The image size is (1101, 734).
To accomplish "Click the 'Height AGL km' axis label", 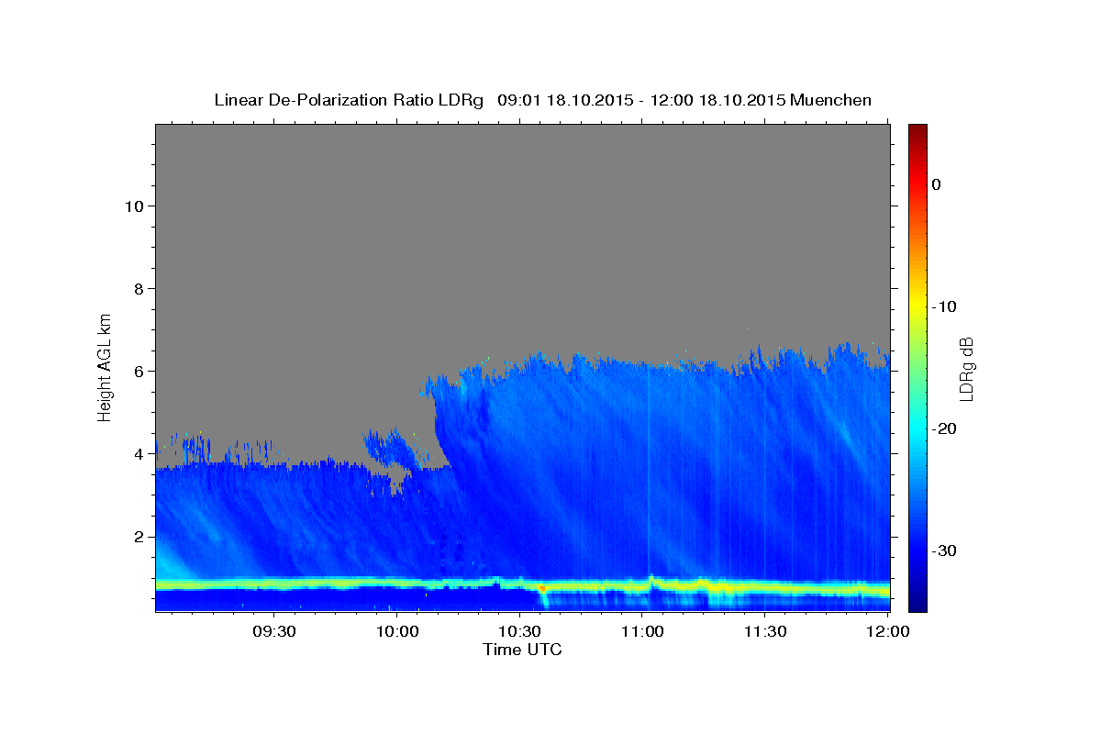I will click(x=105, y=366).
